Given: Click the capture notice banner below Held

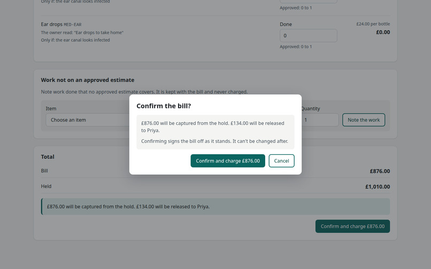Looking at the screenshot, I should pos(215,207).
